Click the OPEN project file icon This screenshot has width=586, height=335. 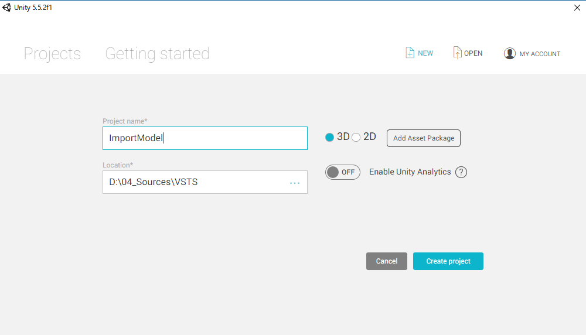(457, 53)
